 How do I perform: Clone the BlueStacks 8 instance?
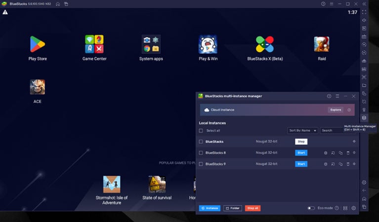pyautogui.click(x=340, y=153)
